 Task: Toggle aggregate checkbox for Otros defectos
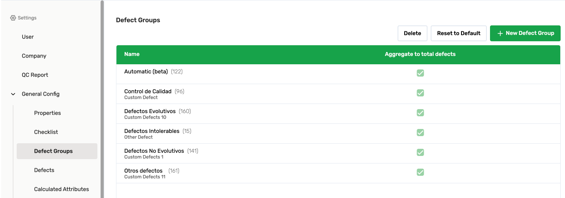pos(420,172)
